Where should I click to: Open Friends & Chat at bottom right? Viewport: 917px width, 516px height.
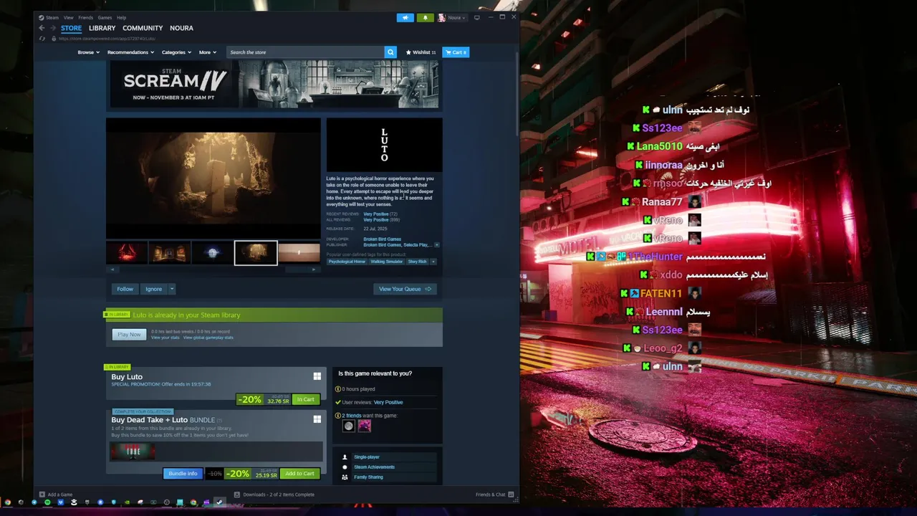click(494, 494)
